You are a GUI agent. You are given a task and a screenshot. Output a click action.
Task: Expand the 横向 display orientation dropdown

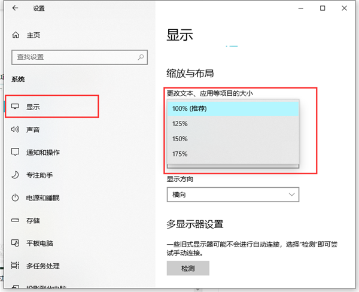[232, 194]
